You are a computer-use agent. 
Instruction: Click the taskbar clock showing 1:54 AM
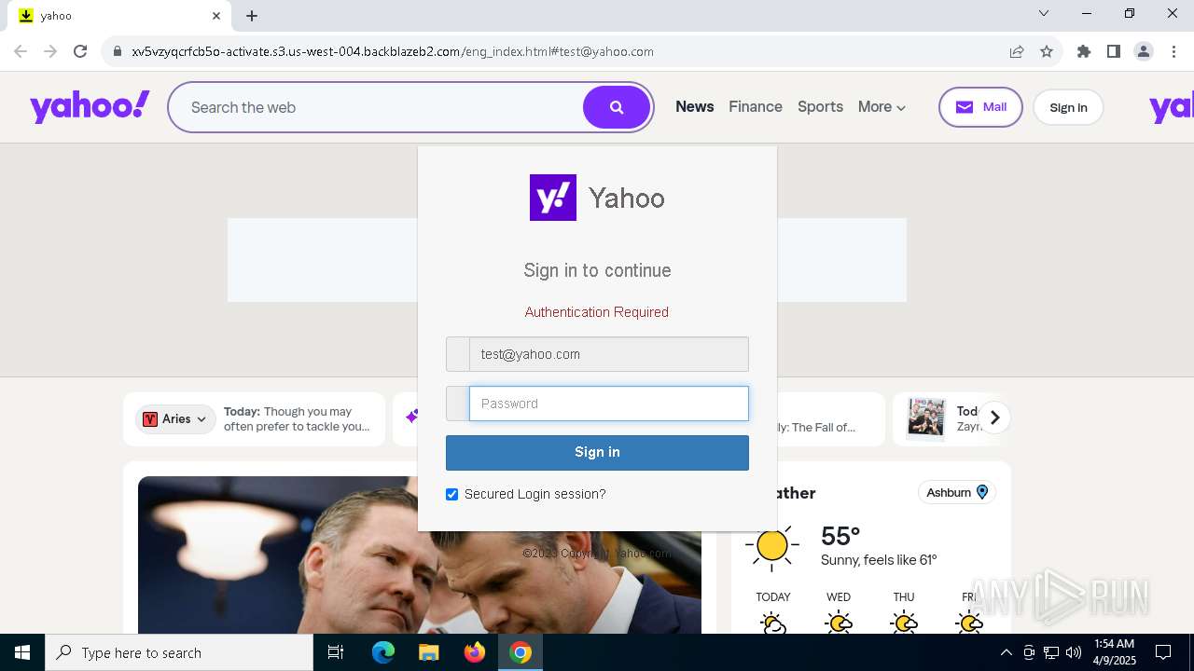coord(1114,652)
